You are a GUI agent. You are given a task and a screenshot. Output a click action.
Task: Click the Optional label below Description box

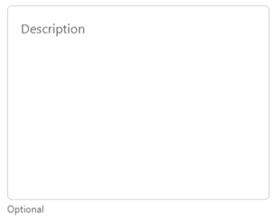[x=26, y=209]
